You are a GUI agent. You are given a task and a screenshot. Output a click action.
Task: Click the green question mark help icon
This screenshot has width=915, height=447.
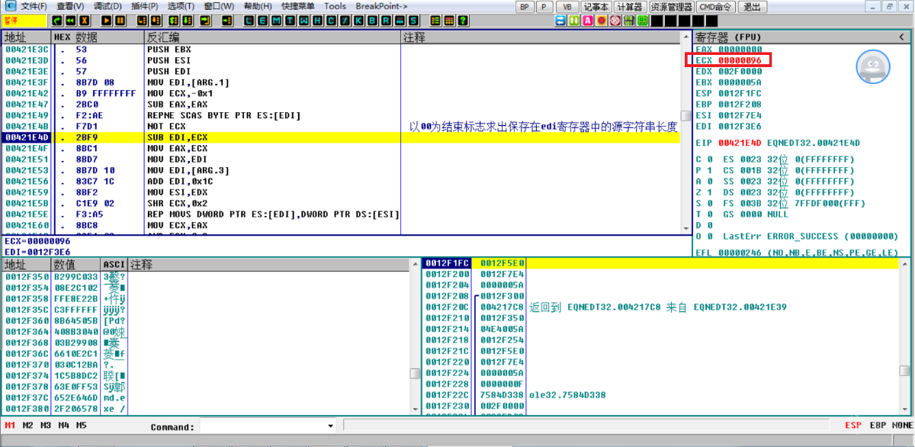(x=463, y=20)
